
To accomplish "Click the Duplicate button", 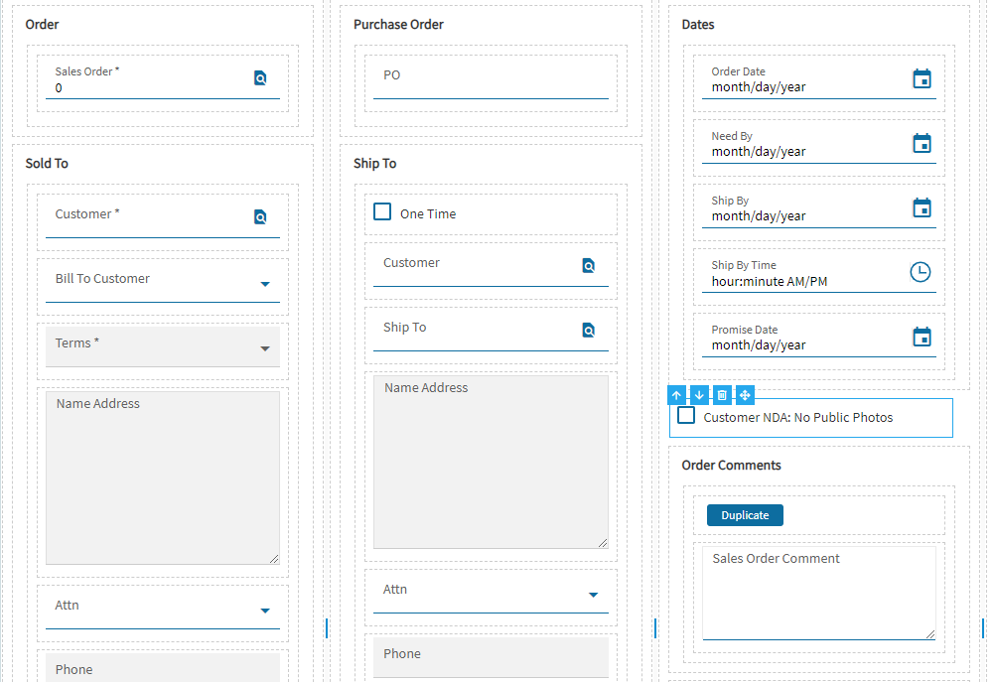I will pos(745,515).
